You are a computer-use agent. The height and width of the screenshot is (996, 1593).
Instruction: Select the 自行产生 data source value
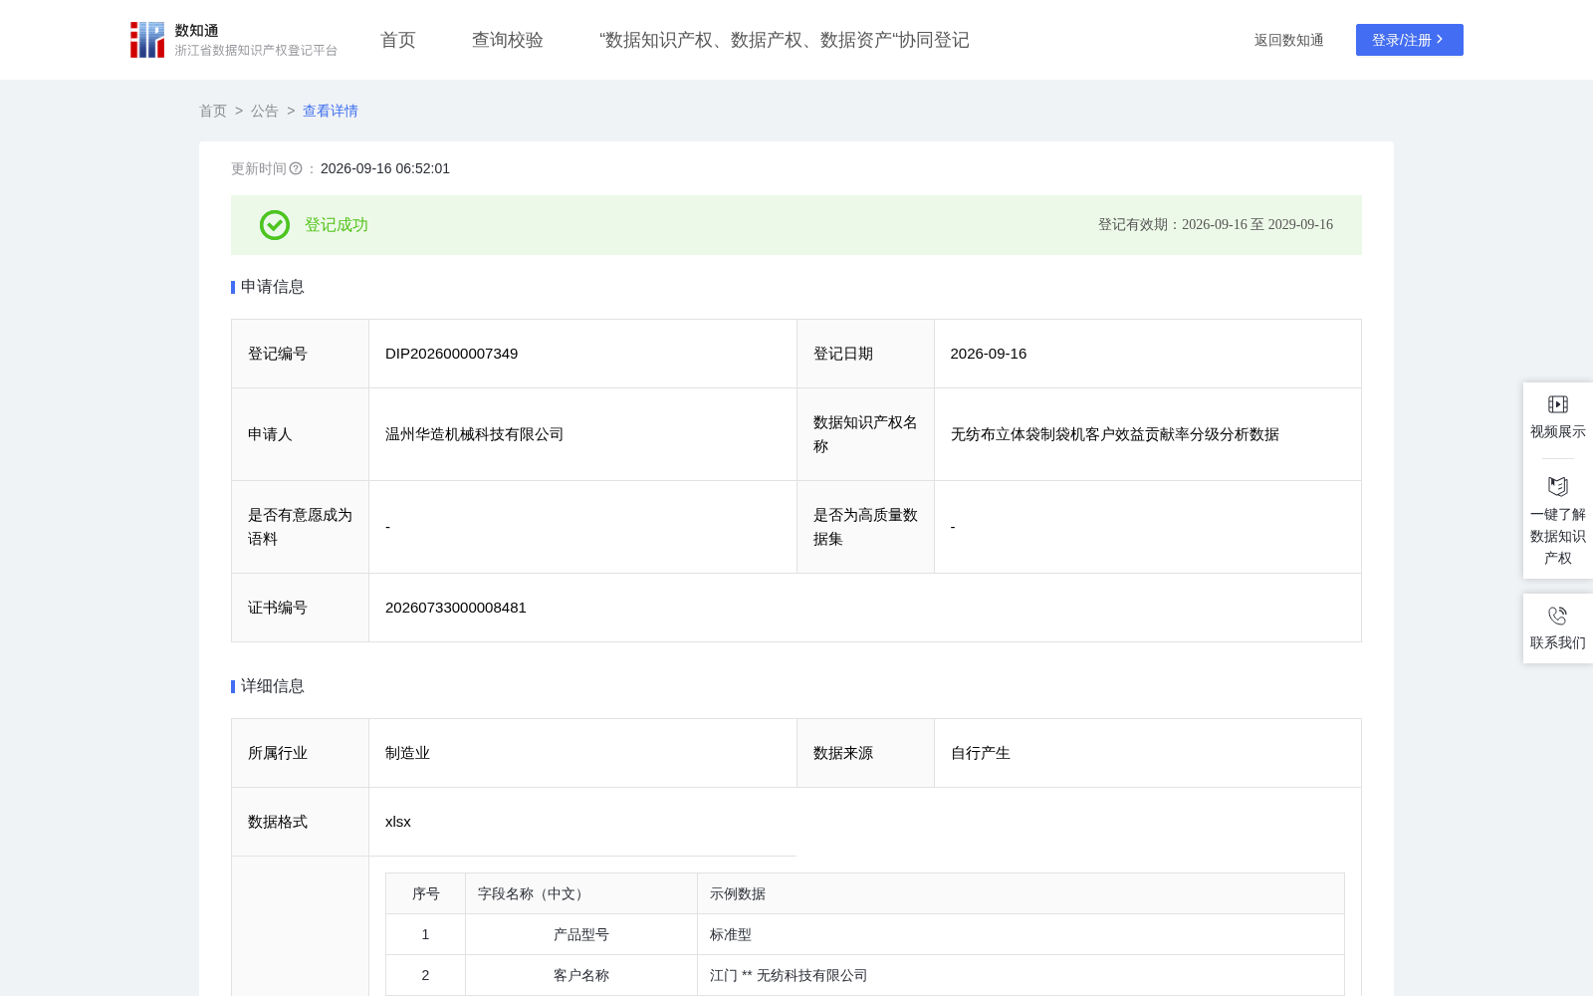[981, 753]
